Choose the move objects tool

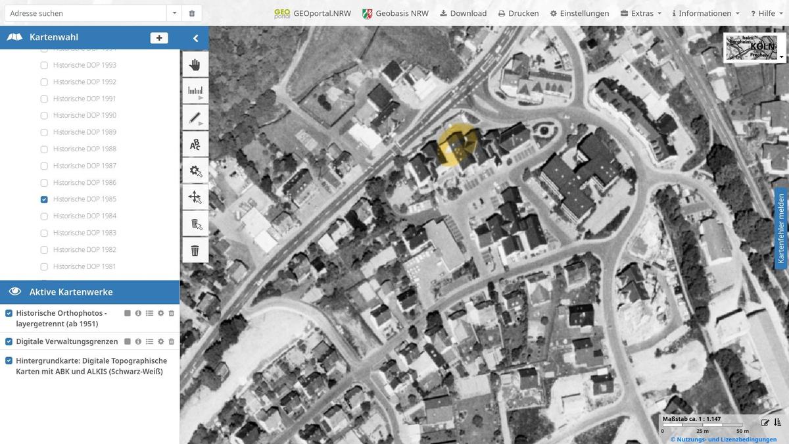click(195, 197)
